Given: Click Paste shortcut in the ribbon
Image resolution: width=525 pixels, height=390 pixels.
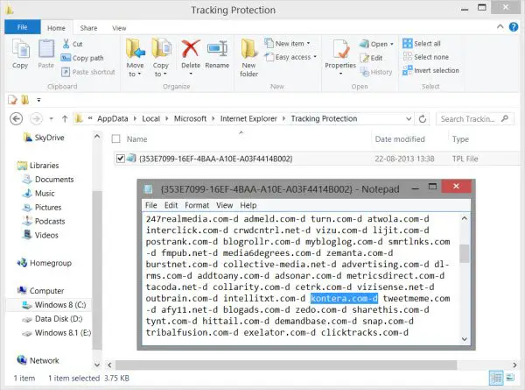Looking at the screenshot, I should pos(88,72).
